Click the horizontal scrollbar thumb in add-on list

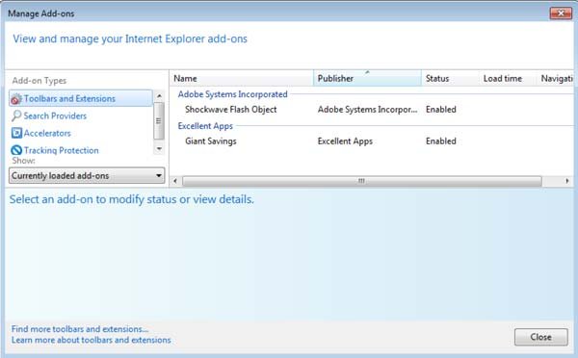coord(362,181)
